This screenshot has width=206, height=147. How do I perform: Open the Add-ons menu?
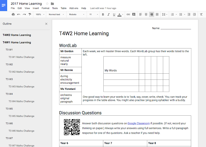point(74,8)
